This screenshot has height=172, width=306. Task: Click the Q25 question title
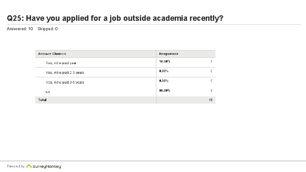coord(115,19)
